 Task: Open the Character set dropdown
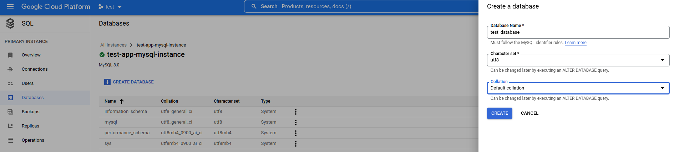[x=578, y=60]
